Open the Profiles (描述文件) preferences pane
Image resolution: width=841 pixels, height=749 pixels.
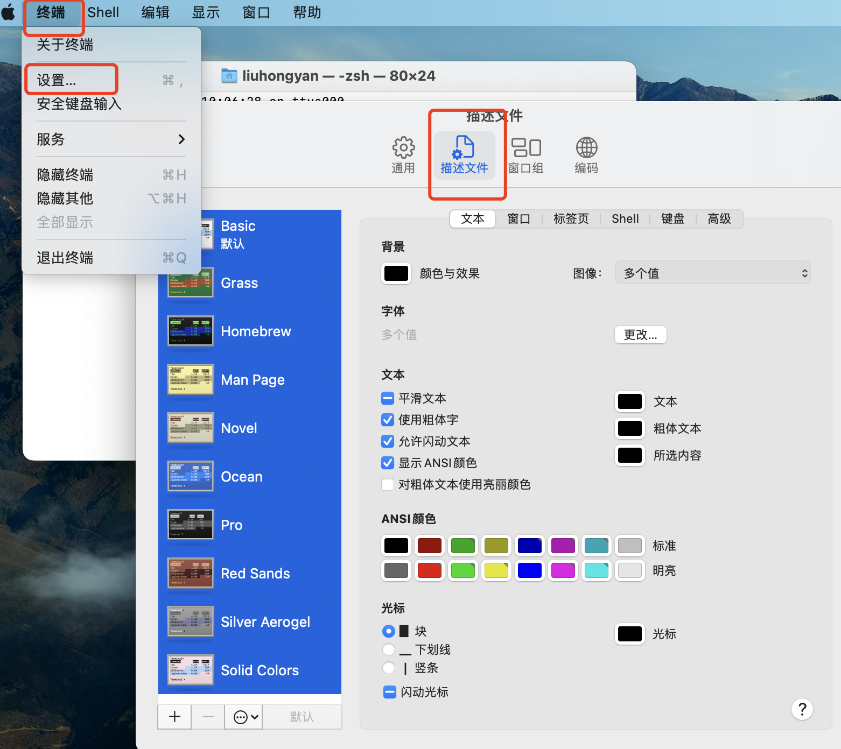(464, 155)
